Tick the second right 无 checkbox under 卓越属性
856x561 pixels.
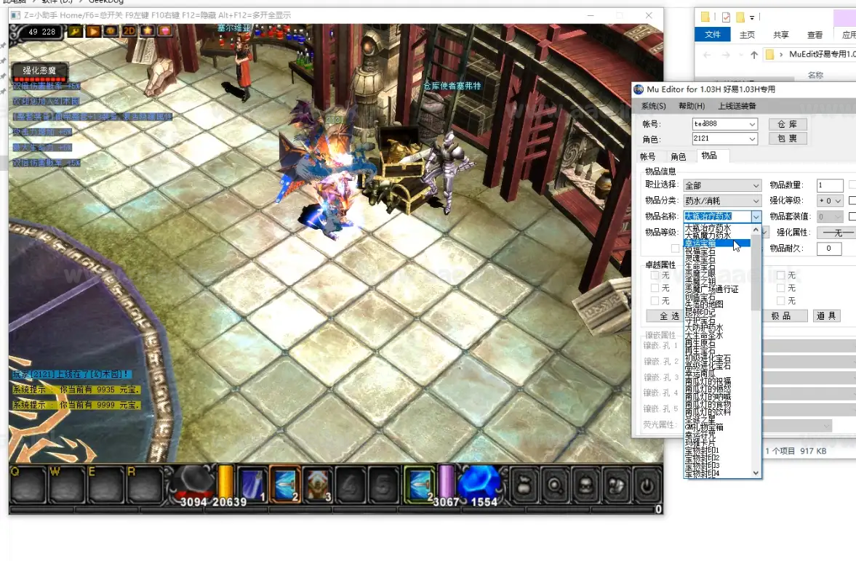coord(780,288)
